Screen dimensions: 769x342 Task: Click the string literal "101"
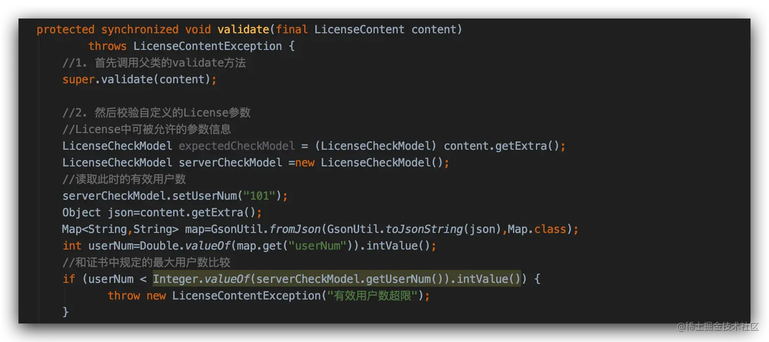259,196
